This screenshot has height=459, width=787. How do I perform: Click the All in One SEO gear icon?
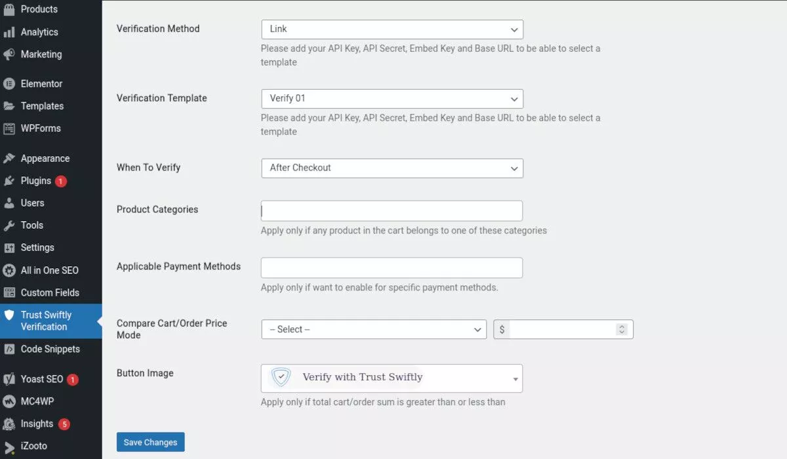(x=9, y=270)
